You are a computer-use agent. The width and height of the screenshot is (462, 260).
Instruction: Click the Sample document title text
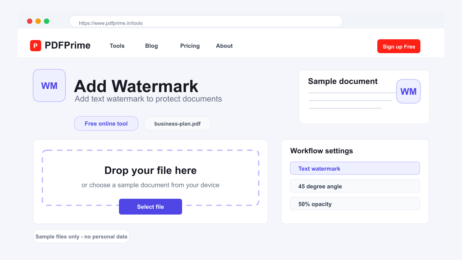tap(343, 81)
